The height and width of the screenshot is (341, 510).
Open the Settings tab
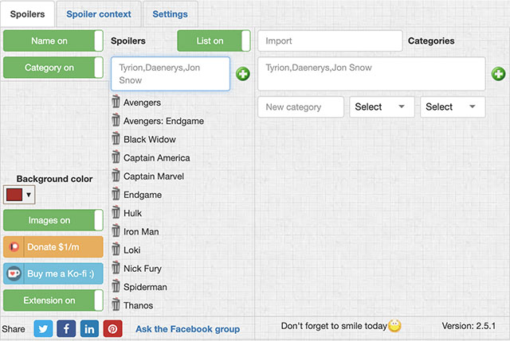point(170,14)
